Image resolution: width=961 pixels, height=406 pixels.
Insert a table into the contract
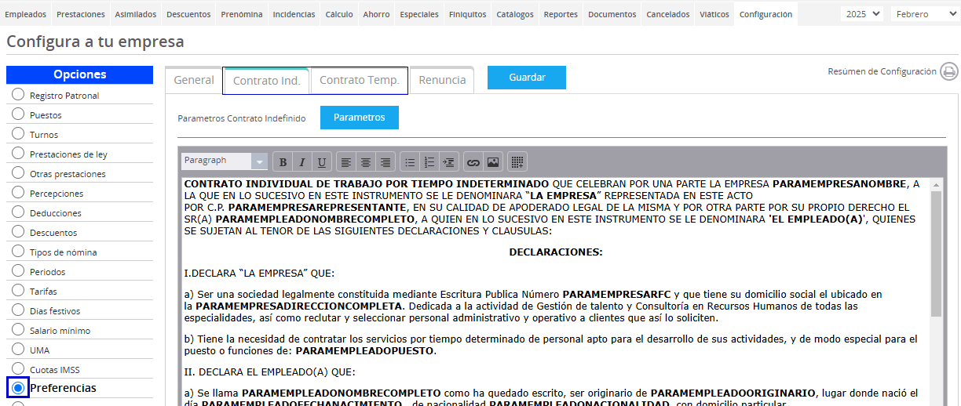pos(517,162)
